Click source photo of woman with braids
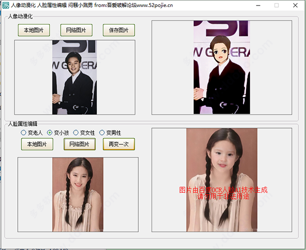Viewport: 306px width, 250px height. [x=78, y=195]
